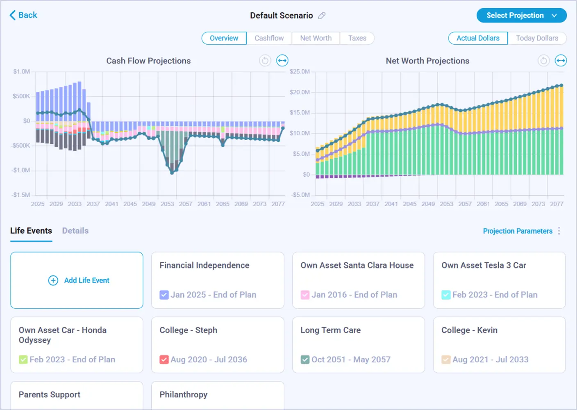Viewport: 577px width, 410px height.
Task: Click the College - Steph card title
Action: click(189, 330)
